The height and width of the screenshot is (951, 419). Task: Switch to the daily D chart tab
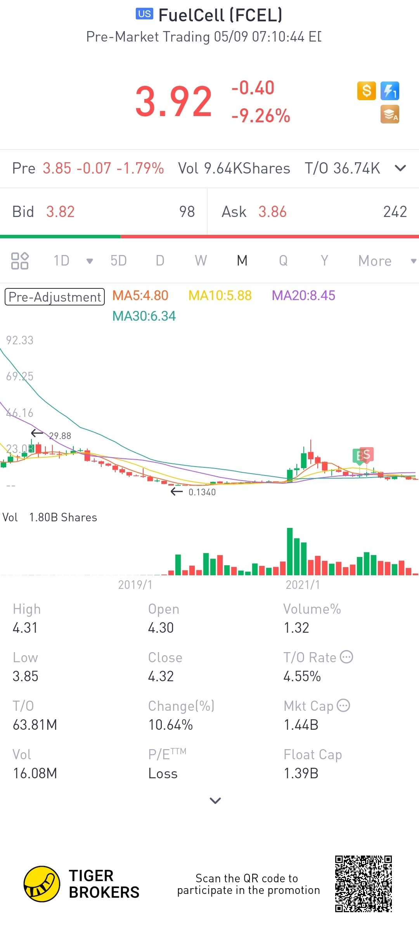pyautogui.click(x=160, y=261)
